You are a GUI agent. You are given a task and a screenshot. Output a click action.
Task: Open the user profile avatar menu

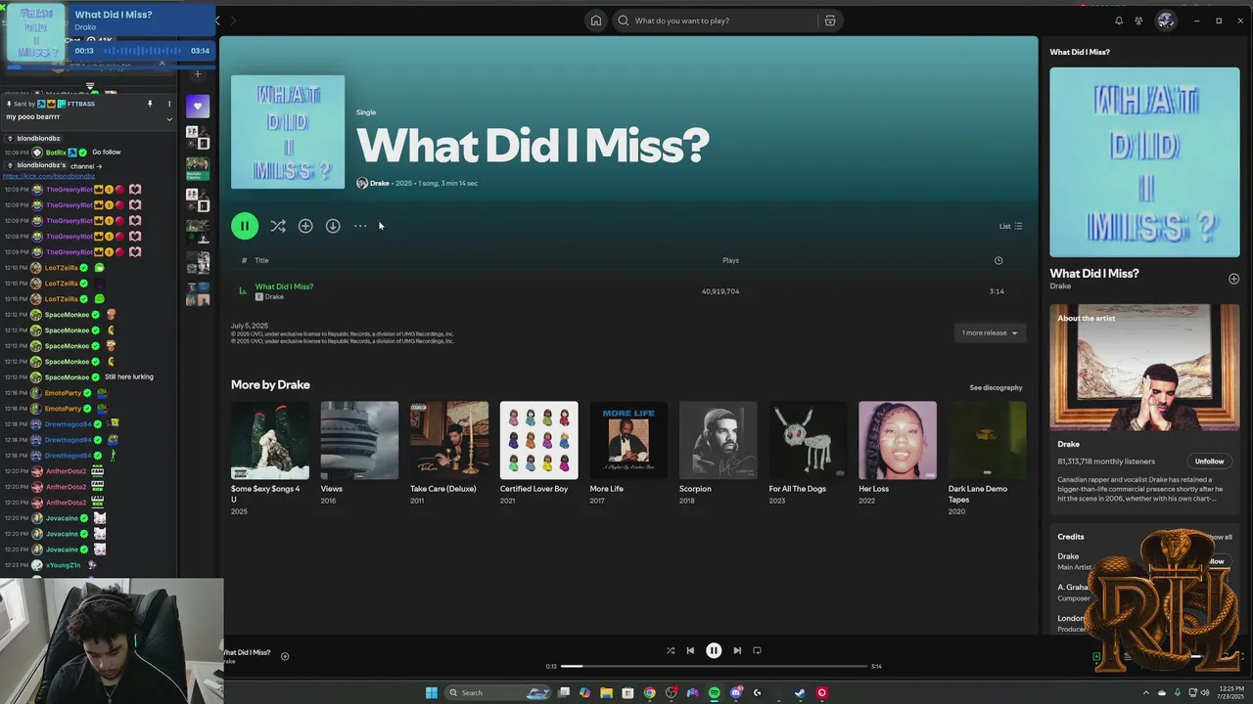(1166, 21)
